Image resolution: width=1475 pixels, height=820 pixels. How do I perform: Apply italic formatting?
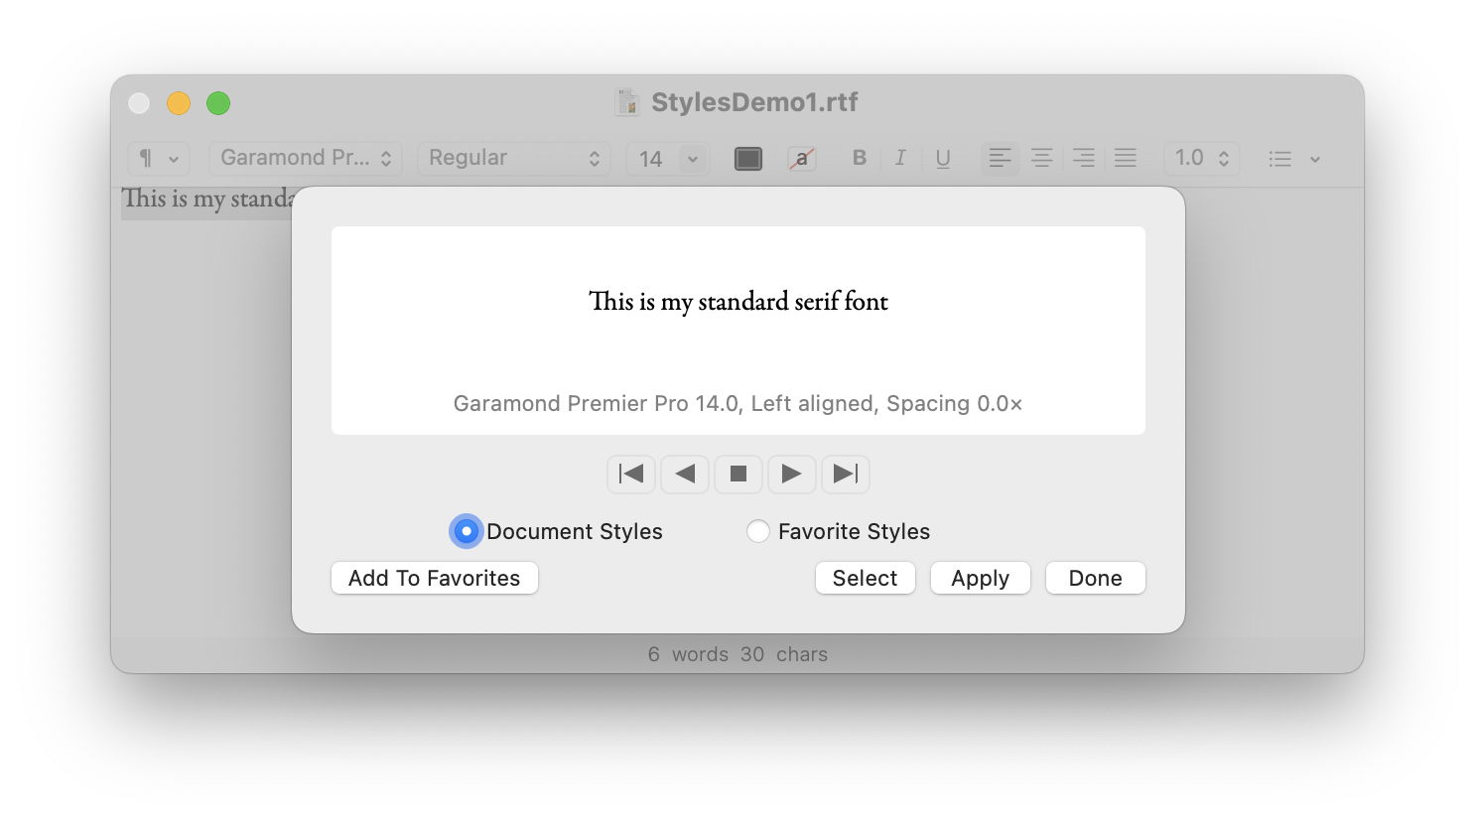pos(899,158)
